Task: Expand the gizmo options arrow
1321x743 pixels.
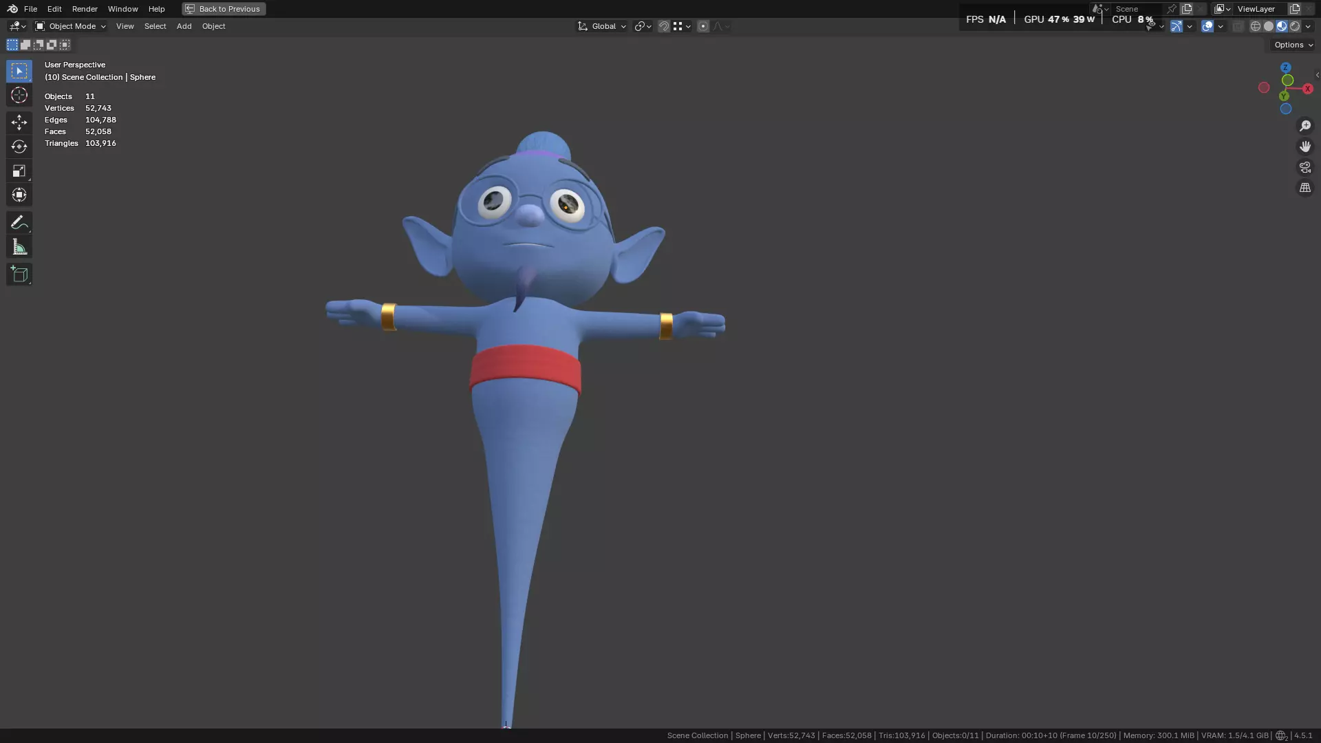Action: (1190, 26)
